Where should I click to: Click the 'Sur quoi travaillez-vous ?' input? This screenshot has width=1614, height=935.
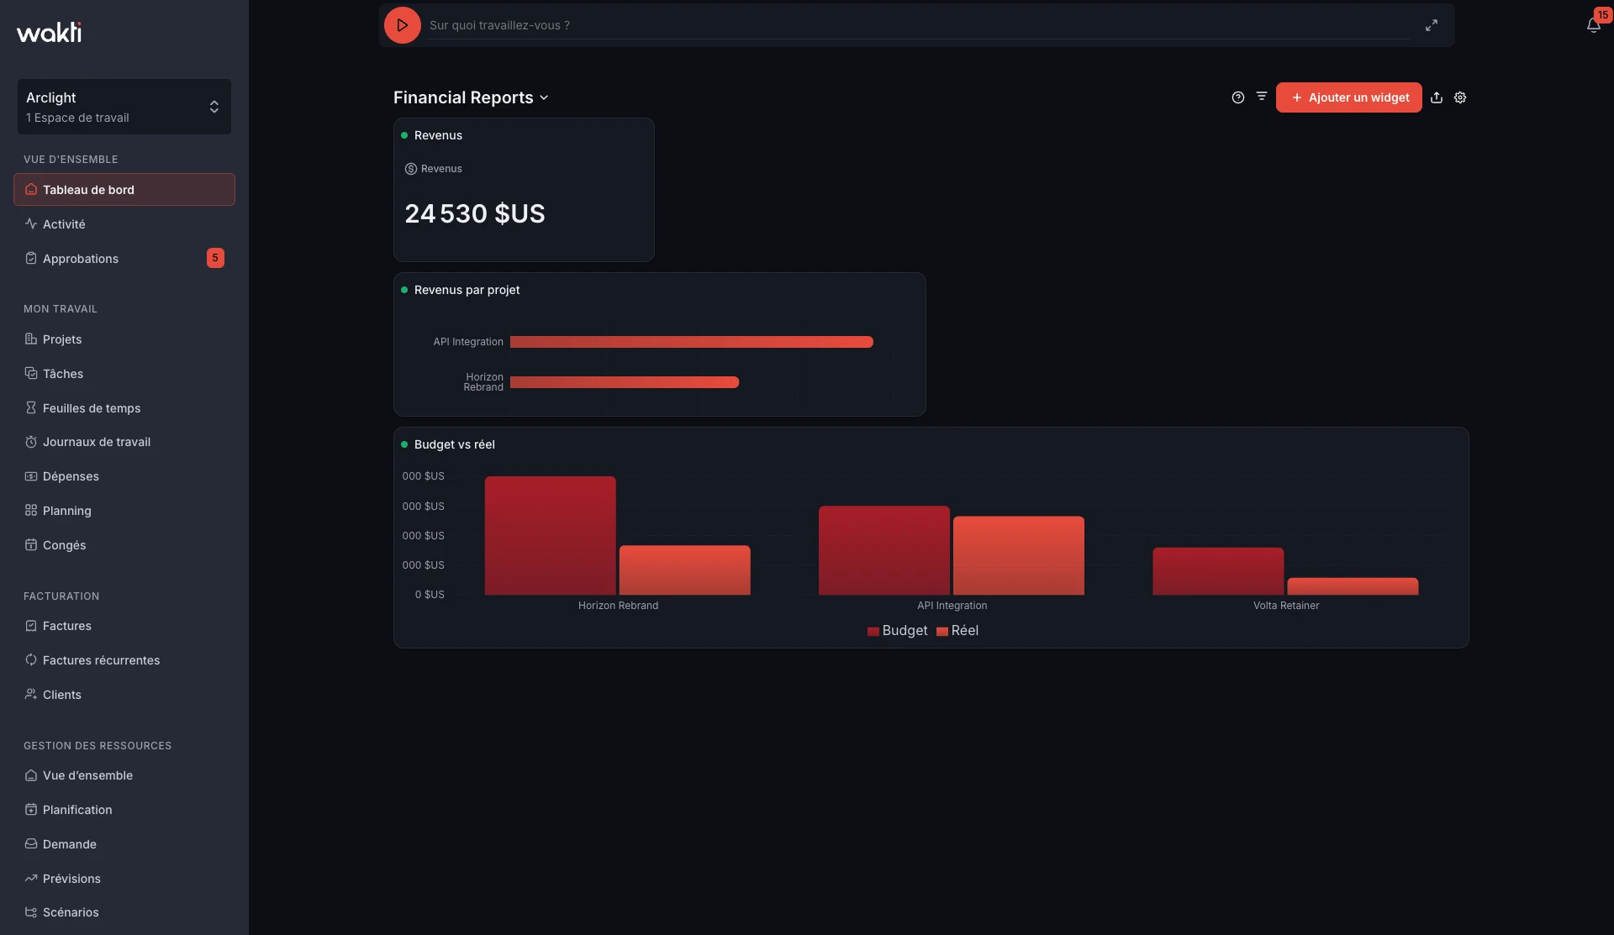point(919,25)
